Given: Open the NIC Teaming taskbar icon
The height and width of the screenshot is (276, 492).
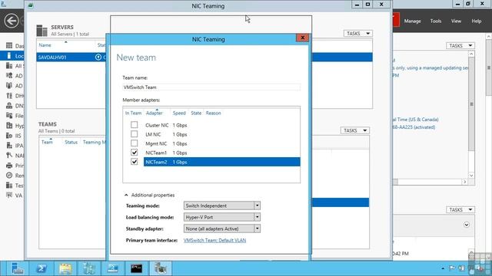Looking at the screenshot, I should (x=161, y=268).
